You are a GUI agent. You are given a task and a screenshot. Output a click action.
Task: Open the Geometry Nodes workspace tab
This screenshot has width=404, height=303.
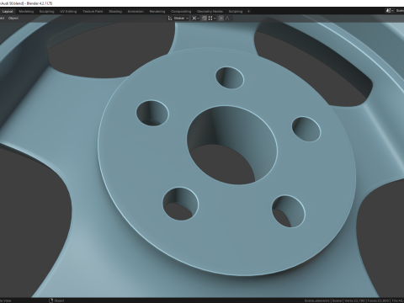pyautogui.click(x=210, y=11)
